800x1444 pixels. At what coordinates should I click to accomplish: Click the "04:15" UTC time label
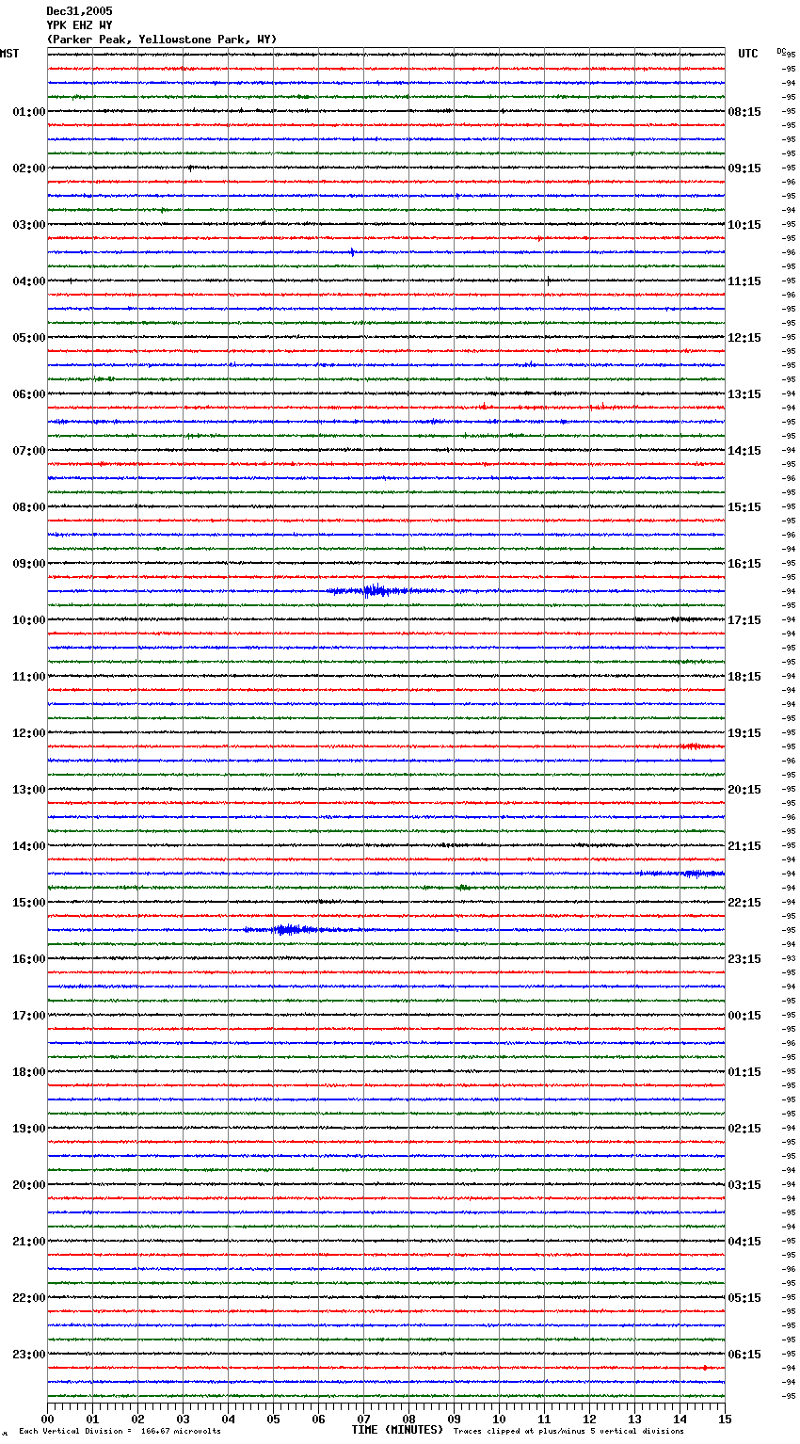coord(744,1242)
